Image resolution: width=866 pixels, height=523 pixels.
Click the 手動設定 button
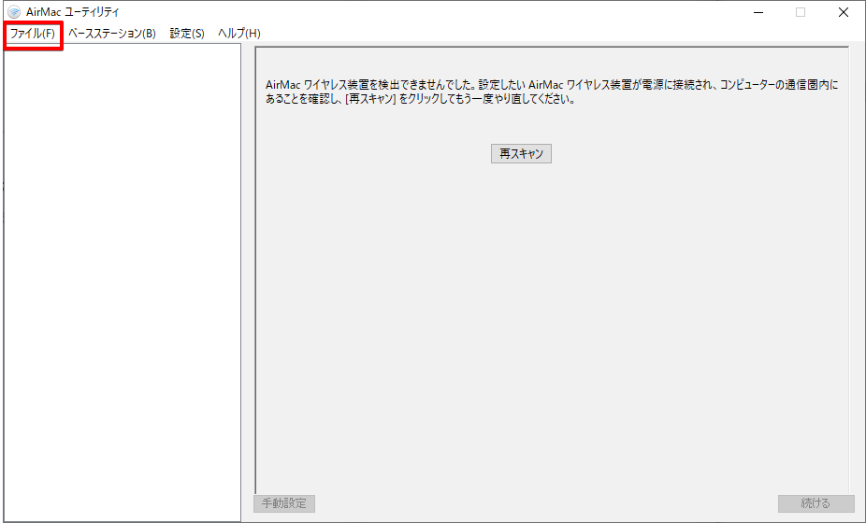point(284,503)
